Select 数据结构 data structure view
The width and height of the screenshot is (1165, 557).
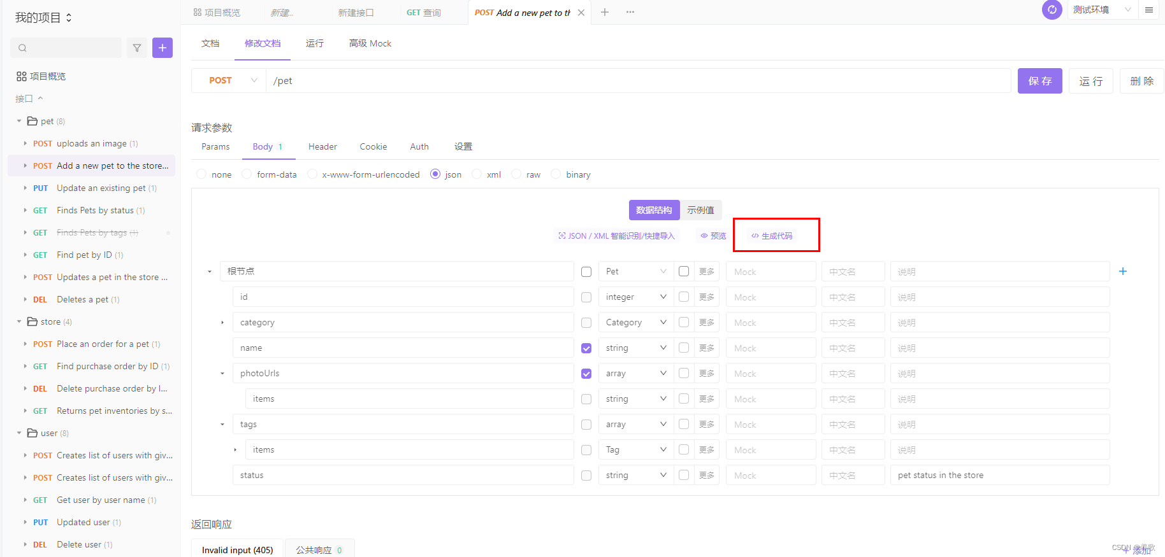[x=654, y=210]
